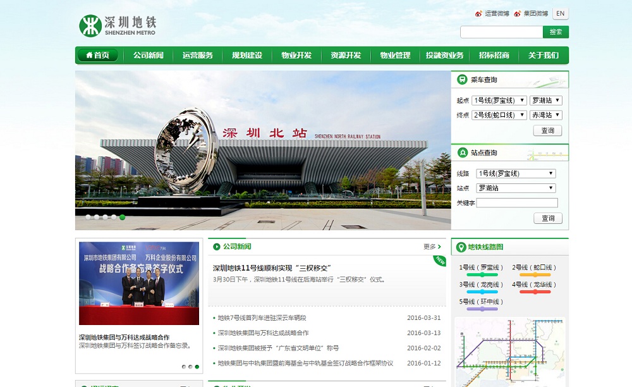Select the fifth green banner carousel dot
This screenshot has width=632, height=387.
pos(122,218)
